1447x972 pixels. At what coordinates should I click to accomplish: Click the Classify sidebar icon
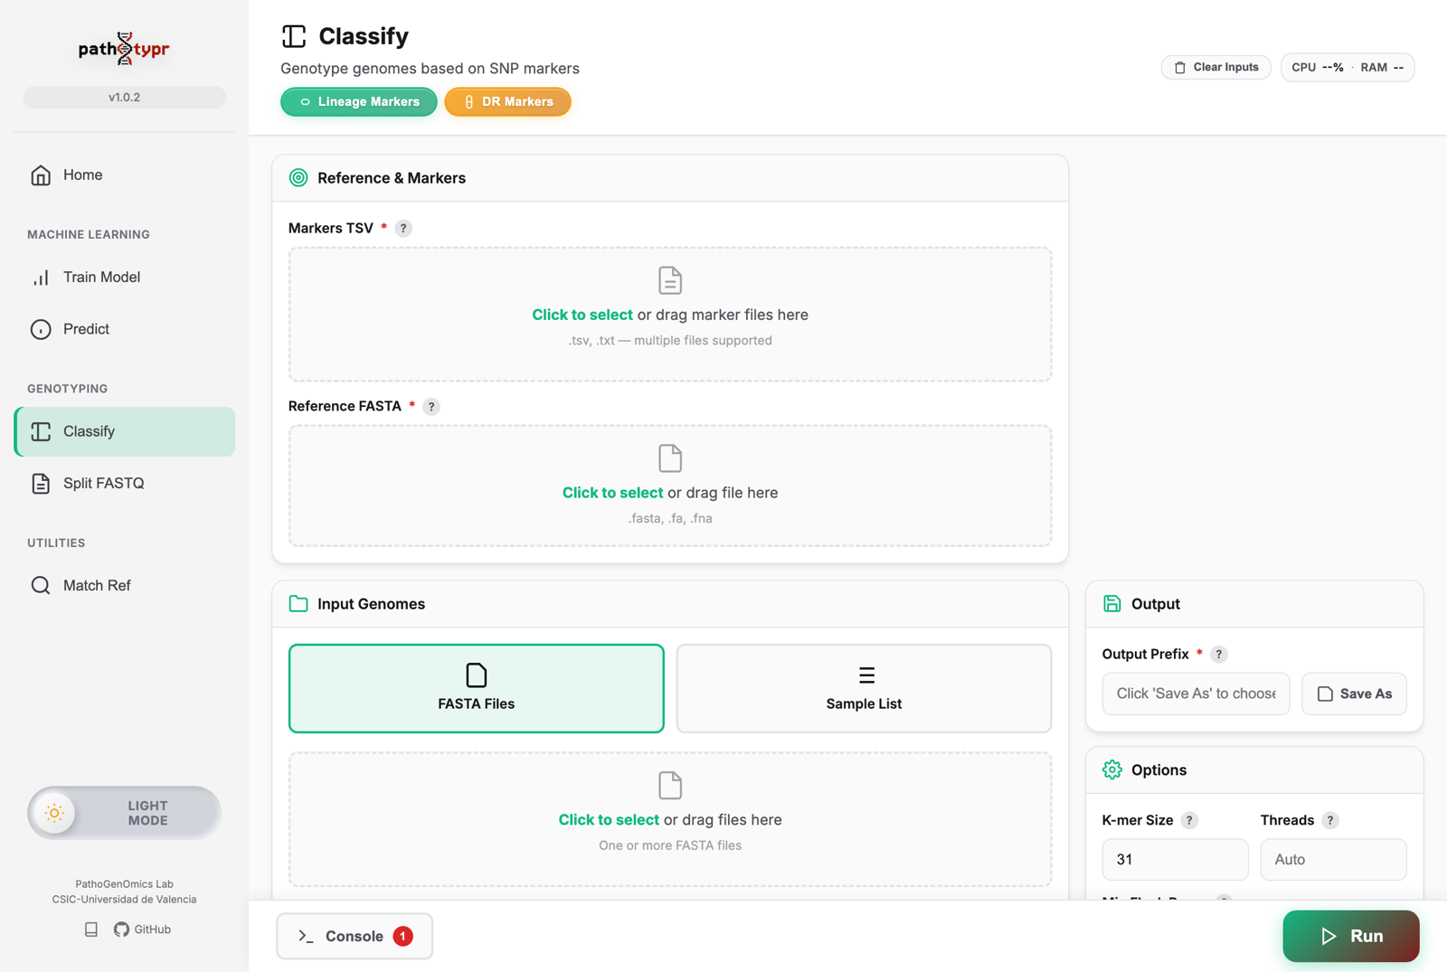click(41, 431)
